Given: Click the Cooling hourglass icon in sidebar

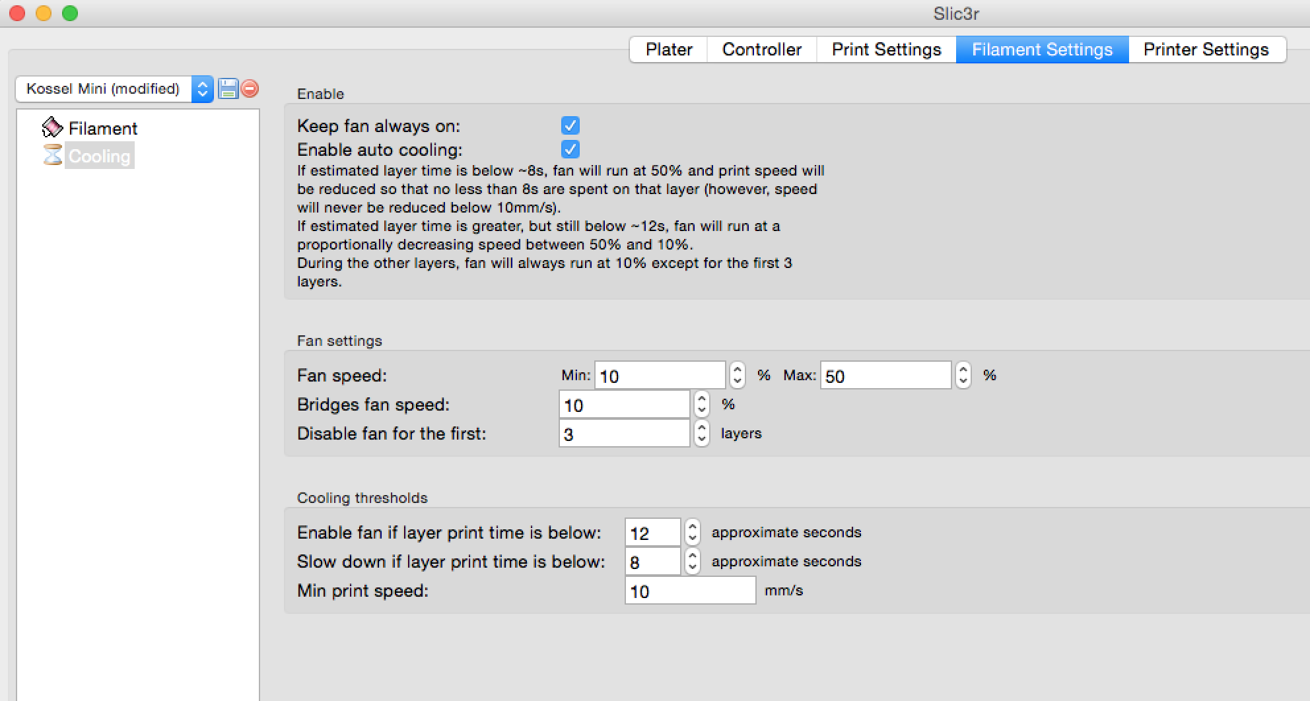Looking at the screenshot, I should 52,156.
